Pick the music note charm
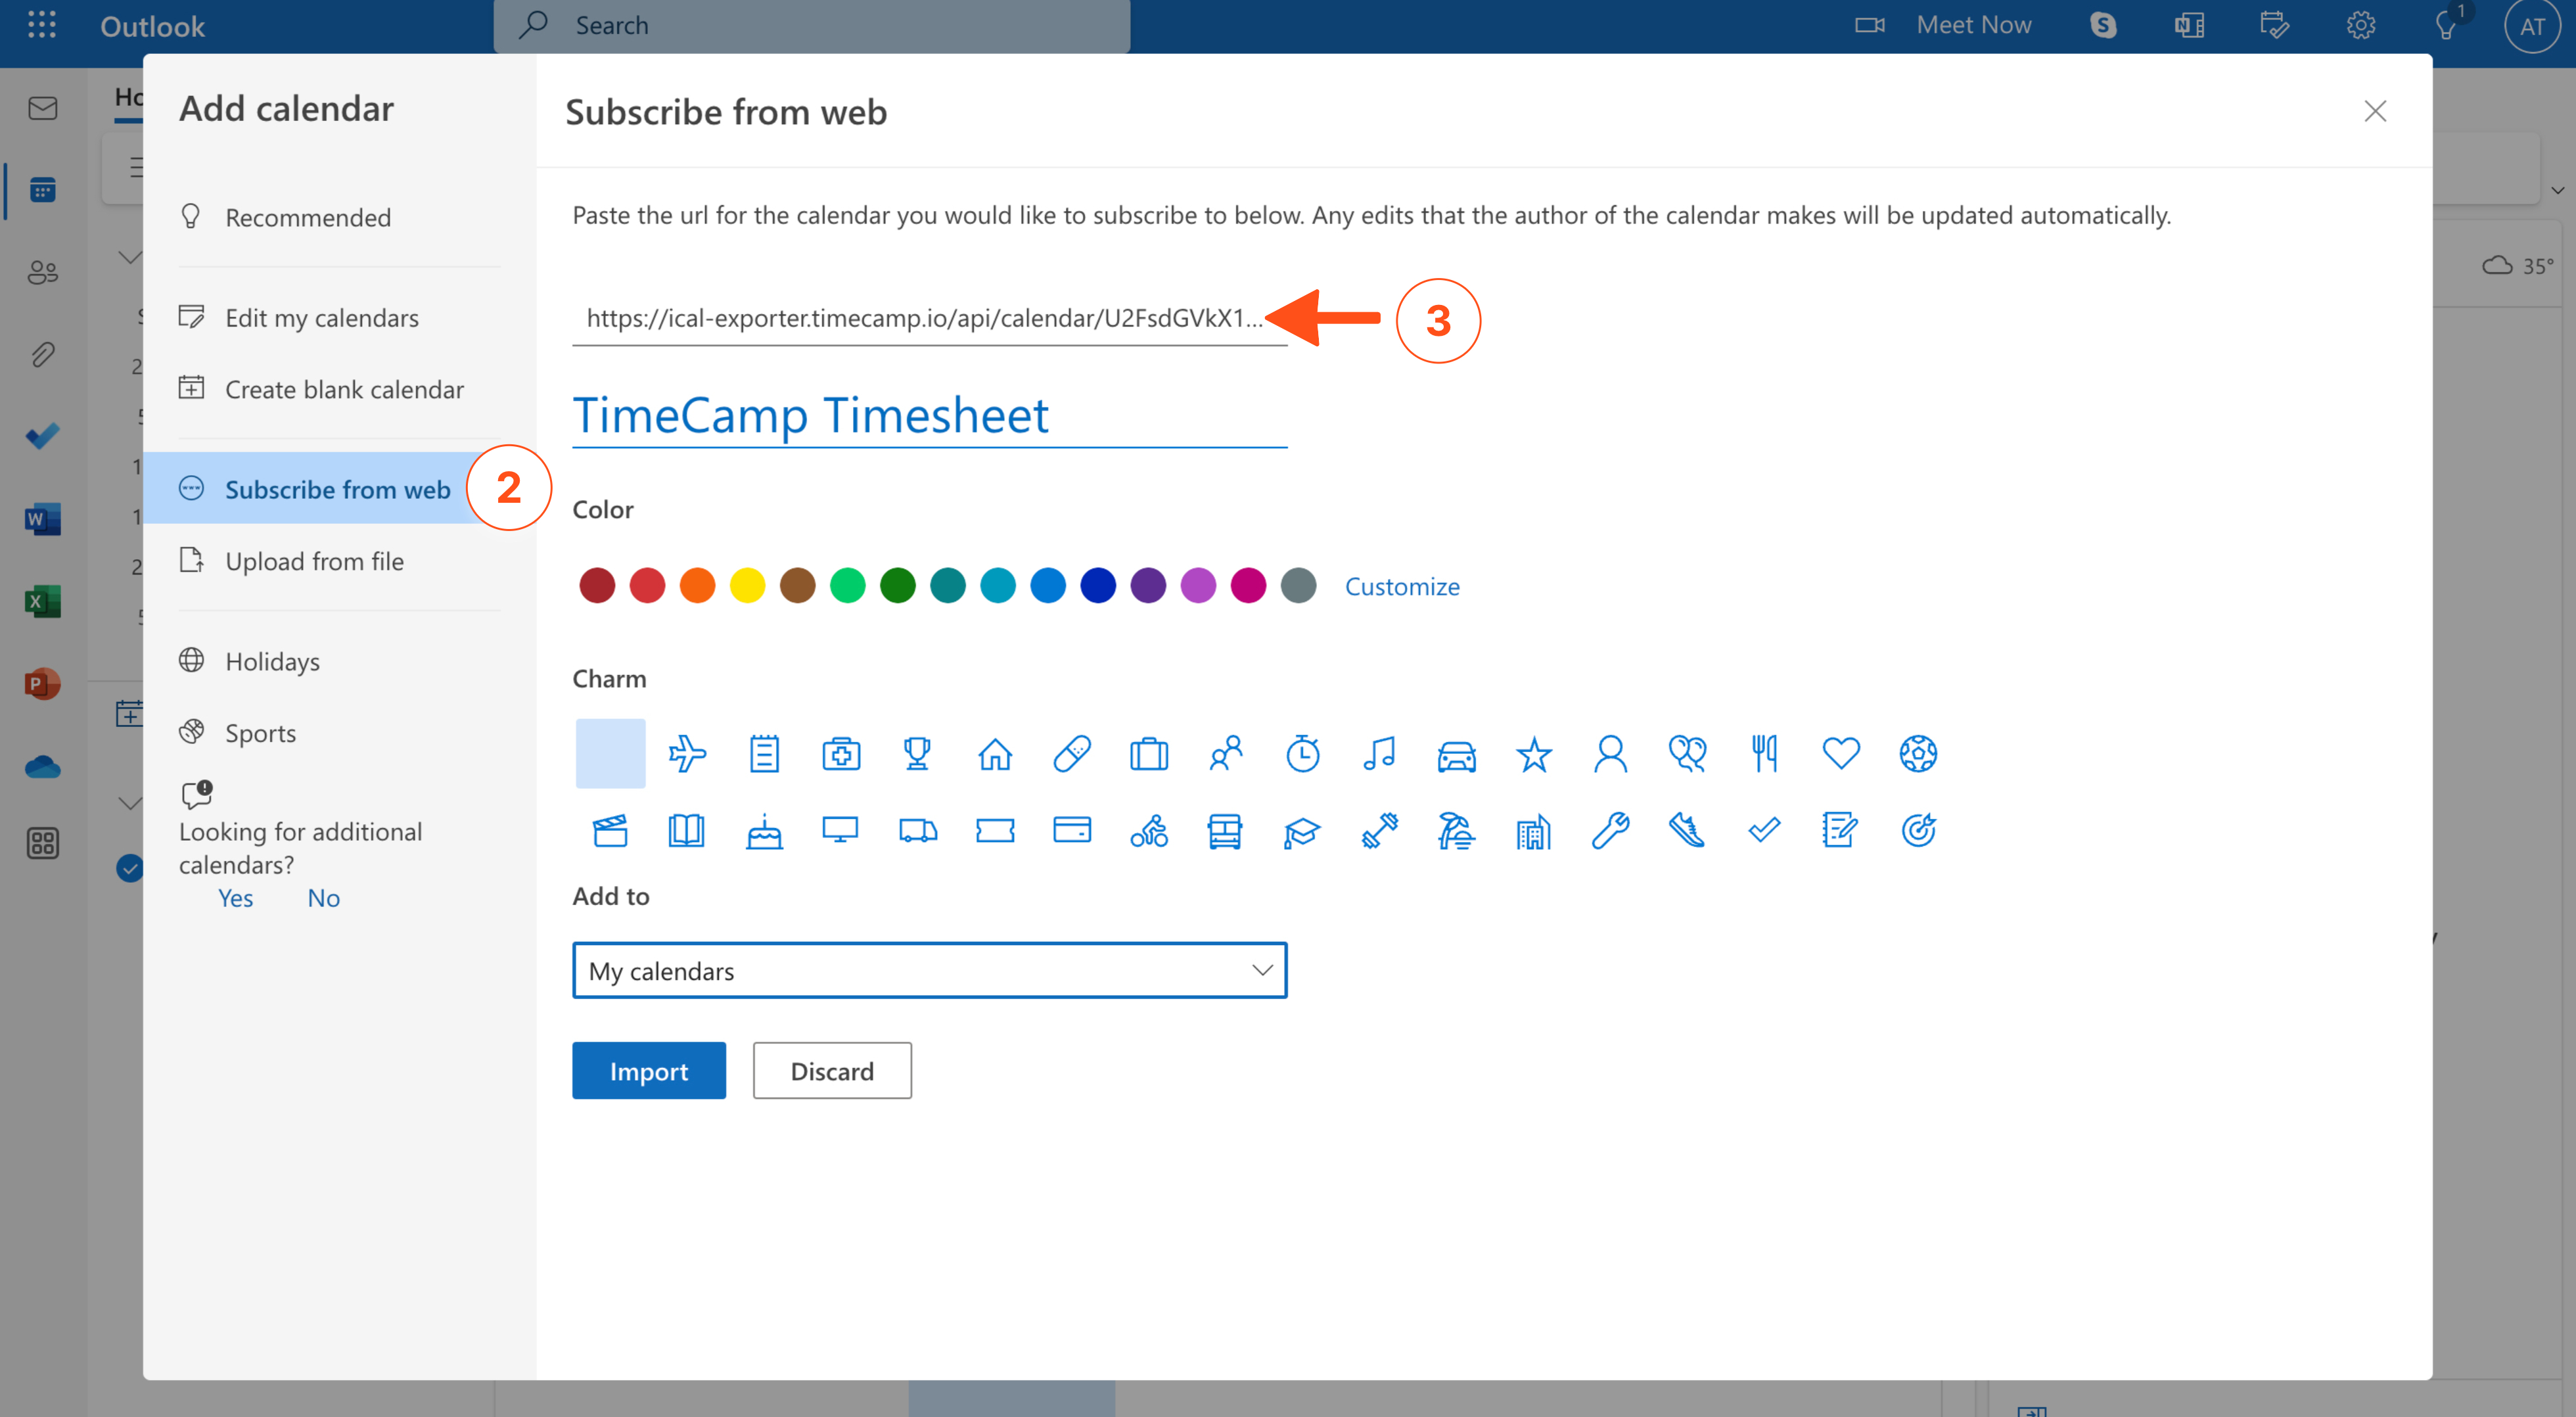This screenshot has width=2576, height=1417. pos(1379,753)
